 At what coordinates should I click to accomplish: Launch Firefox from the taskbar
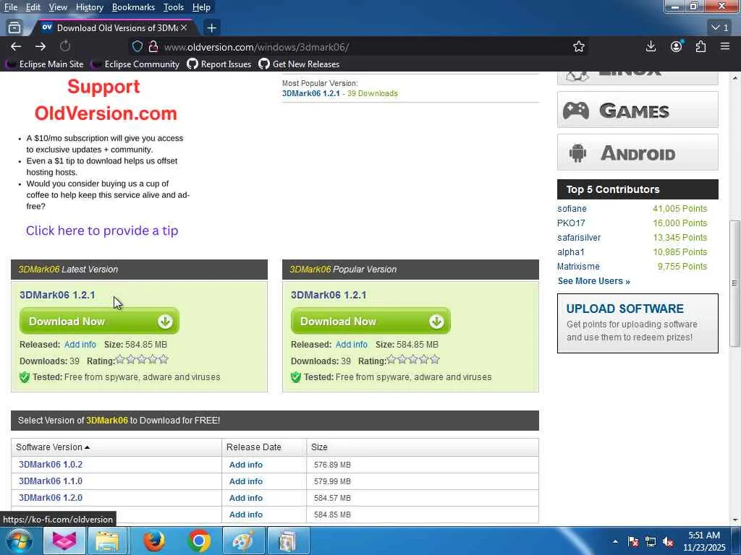tap(154, 541)
